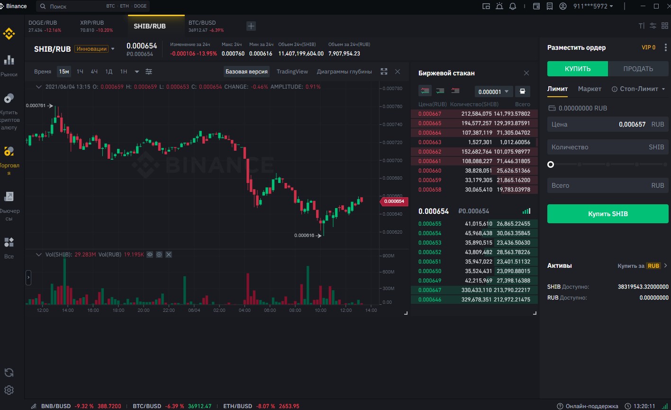
Task: Click the Инновации tag
Action: (x=91, y=49)
